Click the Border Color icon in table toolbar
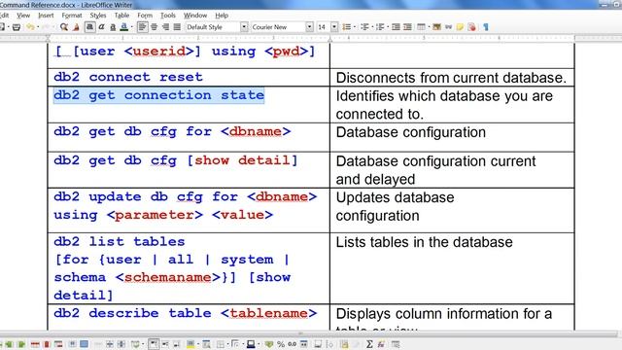The image size is (622, 350). pyautogui.click(x=250, y=344)
